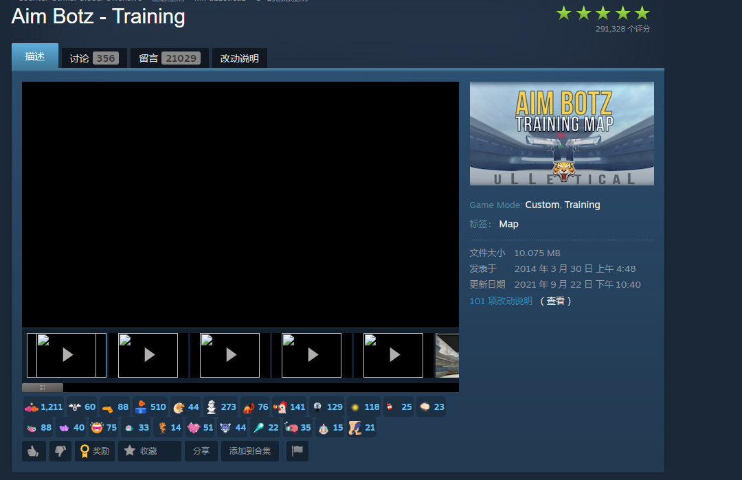Click the laughing face award 75
742x480 pixels.
pyautogui.click(x=104, y=428)
